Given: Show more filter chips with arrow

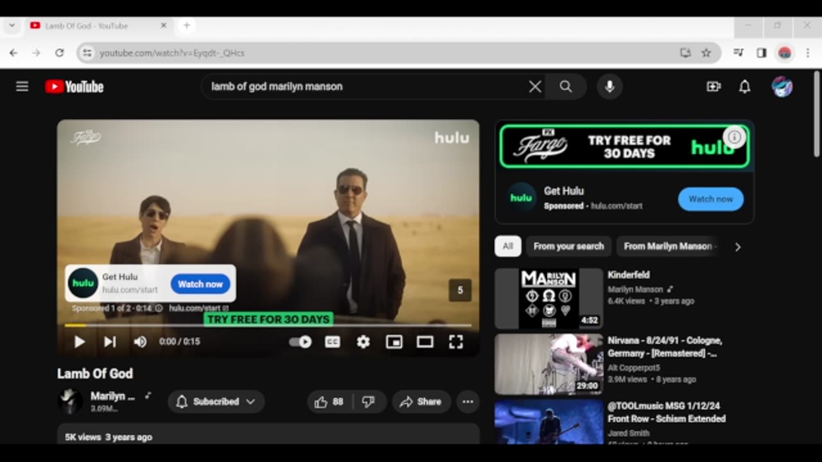Looking at the screenshot, I should 737,246.
